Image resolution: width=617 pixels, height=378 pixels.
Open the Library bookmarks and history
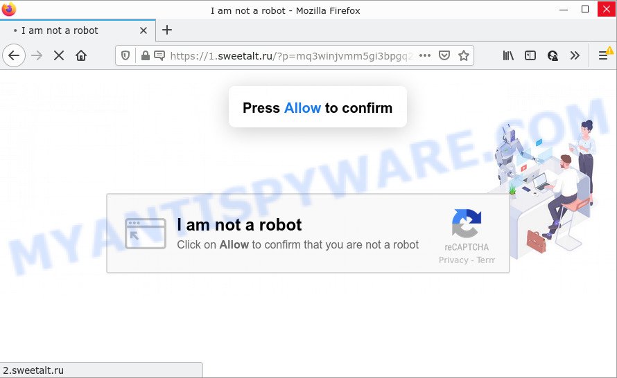pos(508,55)
